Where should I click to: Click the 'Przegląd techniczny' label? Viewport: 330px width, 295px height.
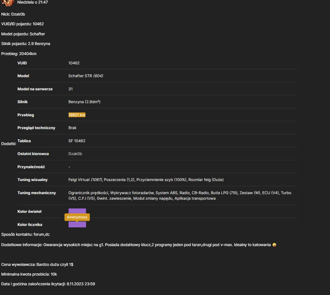[36, 128]
